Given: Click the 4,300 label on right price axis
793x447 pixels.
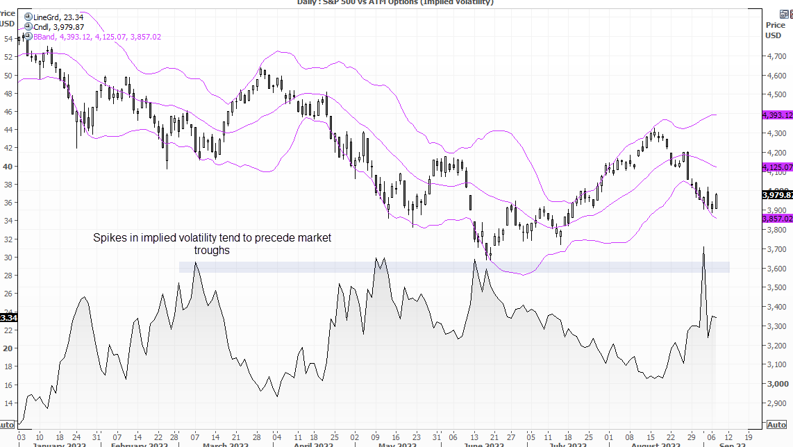Looking at the screenshot, I should coord(776,133).
